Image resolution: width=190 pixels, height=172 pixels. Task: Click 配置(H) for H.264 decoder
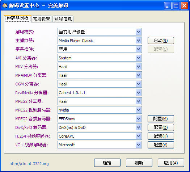(x=161, y=136)
